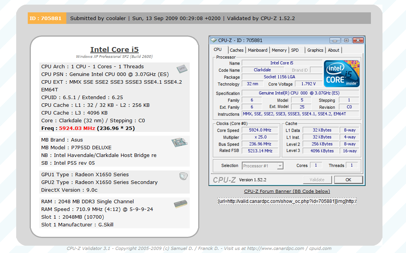Image resolution: width=406 pixels, height=253 pixels.
Task: Click the Ext. Model value 25
Action: (x=302, y=107)
